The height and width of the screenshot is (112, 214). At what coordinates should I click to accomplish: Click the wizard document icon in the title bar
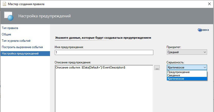tap(4, 4)
